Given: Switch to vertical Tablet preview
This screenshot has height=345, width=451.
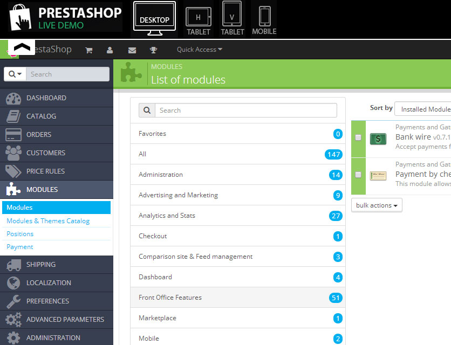Looking at the screenshot, I should pyautogui.click(x=232, y=19).
